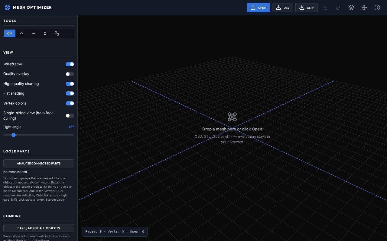Click the viewport drop mesh icon
This screenshot has width=387, height=241.
tap(232, 117)
